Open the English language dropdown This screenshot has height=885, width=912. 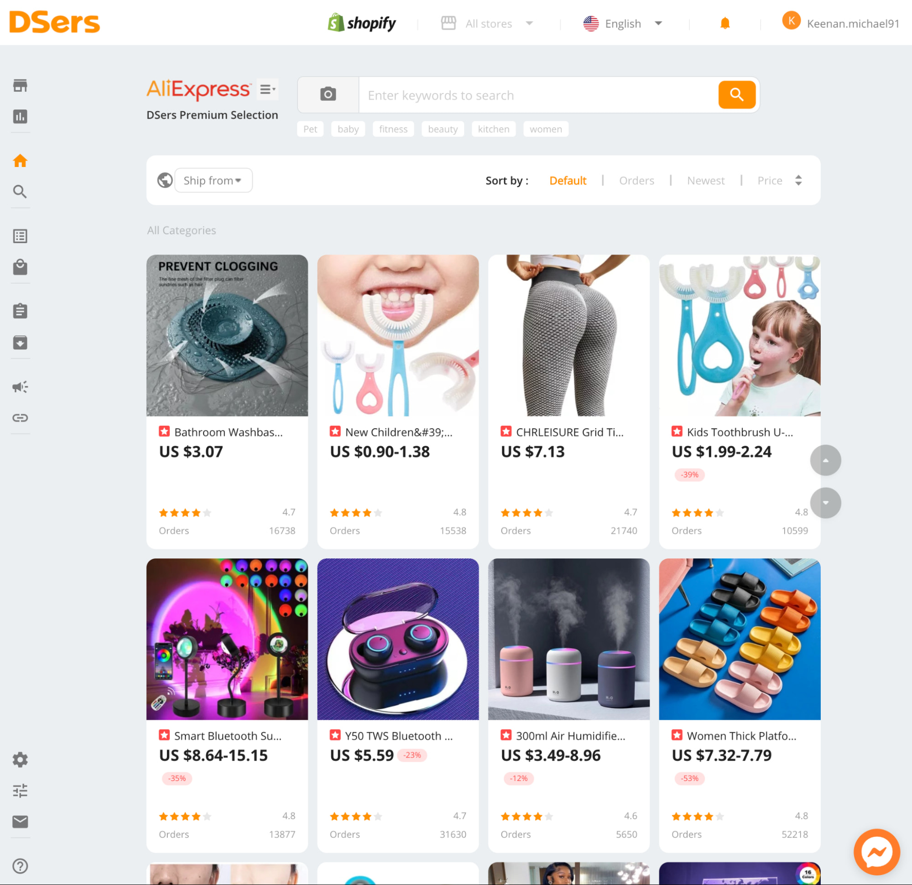coord(623,23)
